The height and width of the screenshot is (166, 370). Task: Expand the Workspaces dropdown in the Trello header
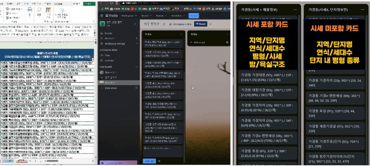point(129,16)
